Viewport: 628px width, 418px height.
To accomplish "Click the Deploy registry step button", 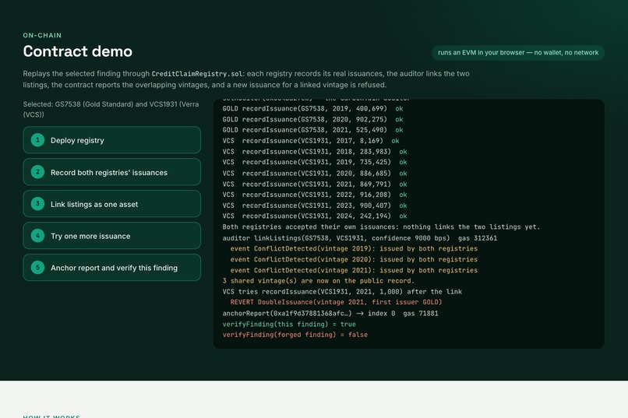I will tap(111, 140).
